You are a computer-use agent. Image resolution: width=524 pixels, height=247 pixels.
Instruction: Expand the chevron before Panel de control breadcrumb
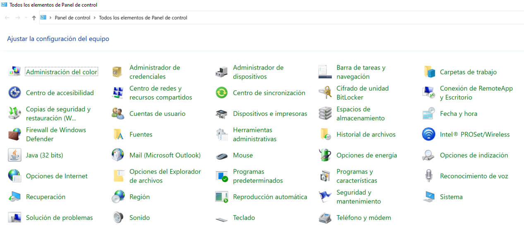coord(50,18)
